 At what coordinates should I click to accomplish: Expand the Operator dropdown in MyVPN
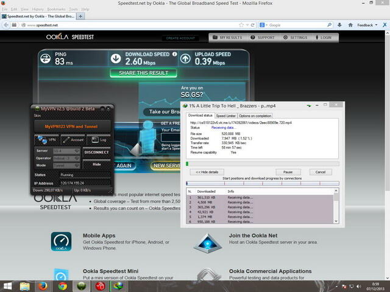[77, 158]
